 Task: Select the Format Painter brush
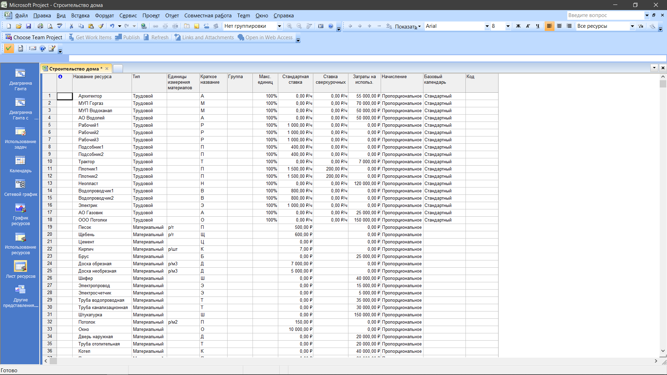(x=101, y=26)
